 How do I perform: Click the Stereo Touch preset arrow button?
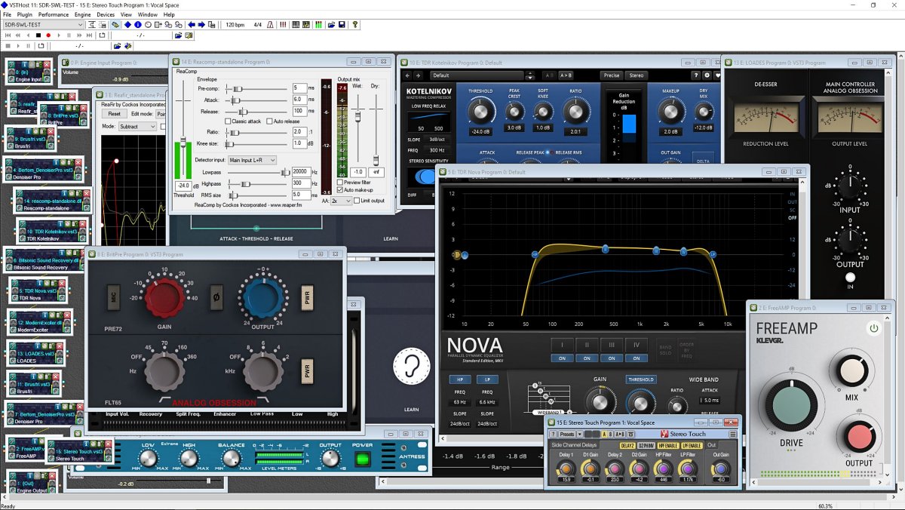click(x=579, y=435)
